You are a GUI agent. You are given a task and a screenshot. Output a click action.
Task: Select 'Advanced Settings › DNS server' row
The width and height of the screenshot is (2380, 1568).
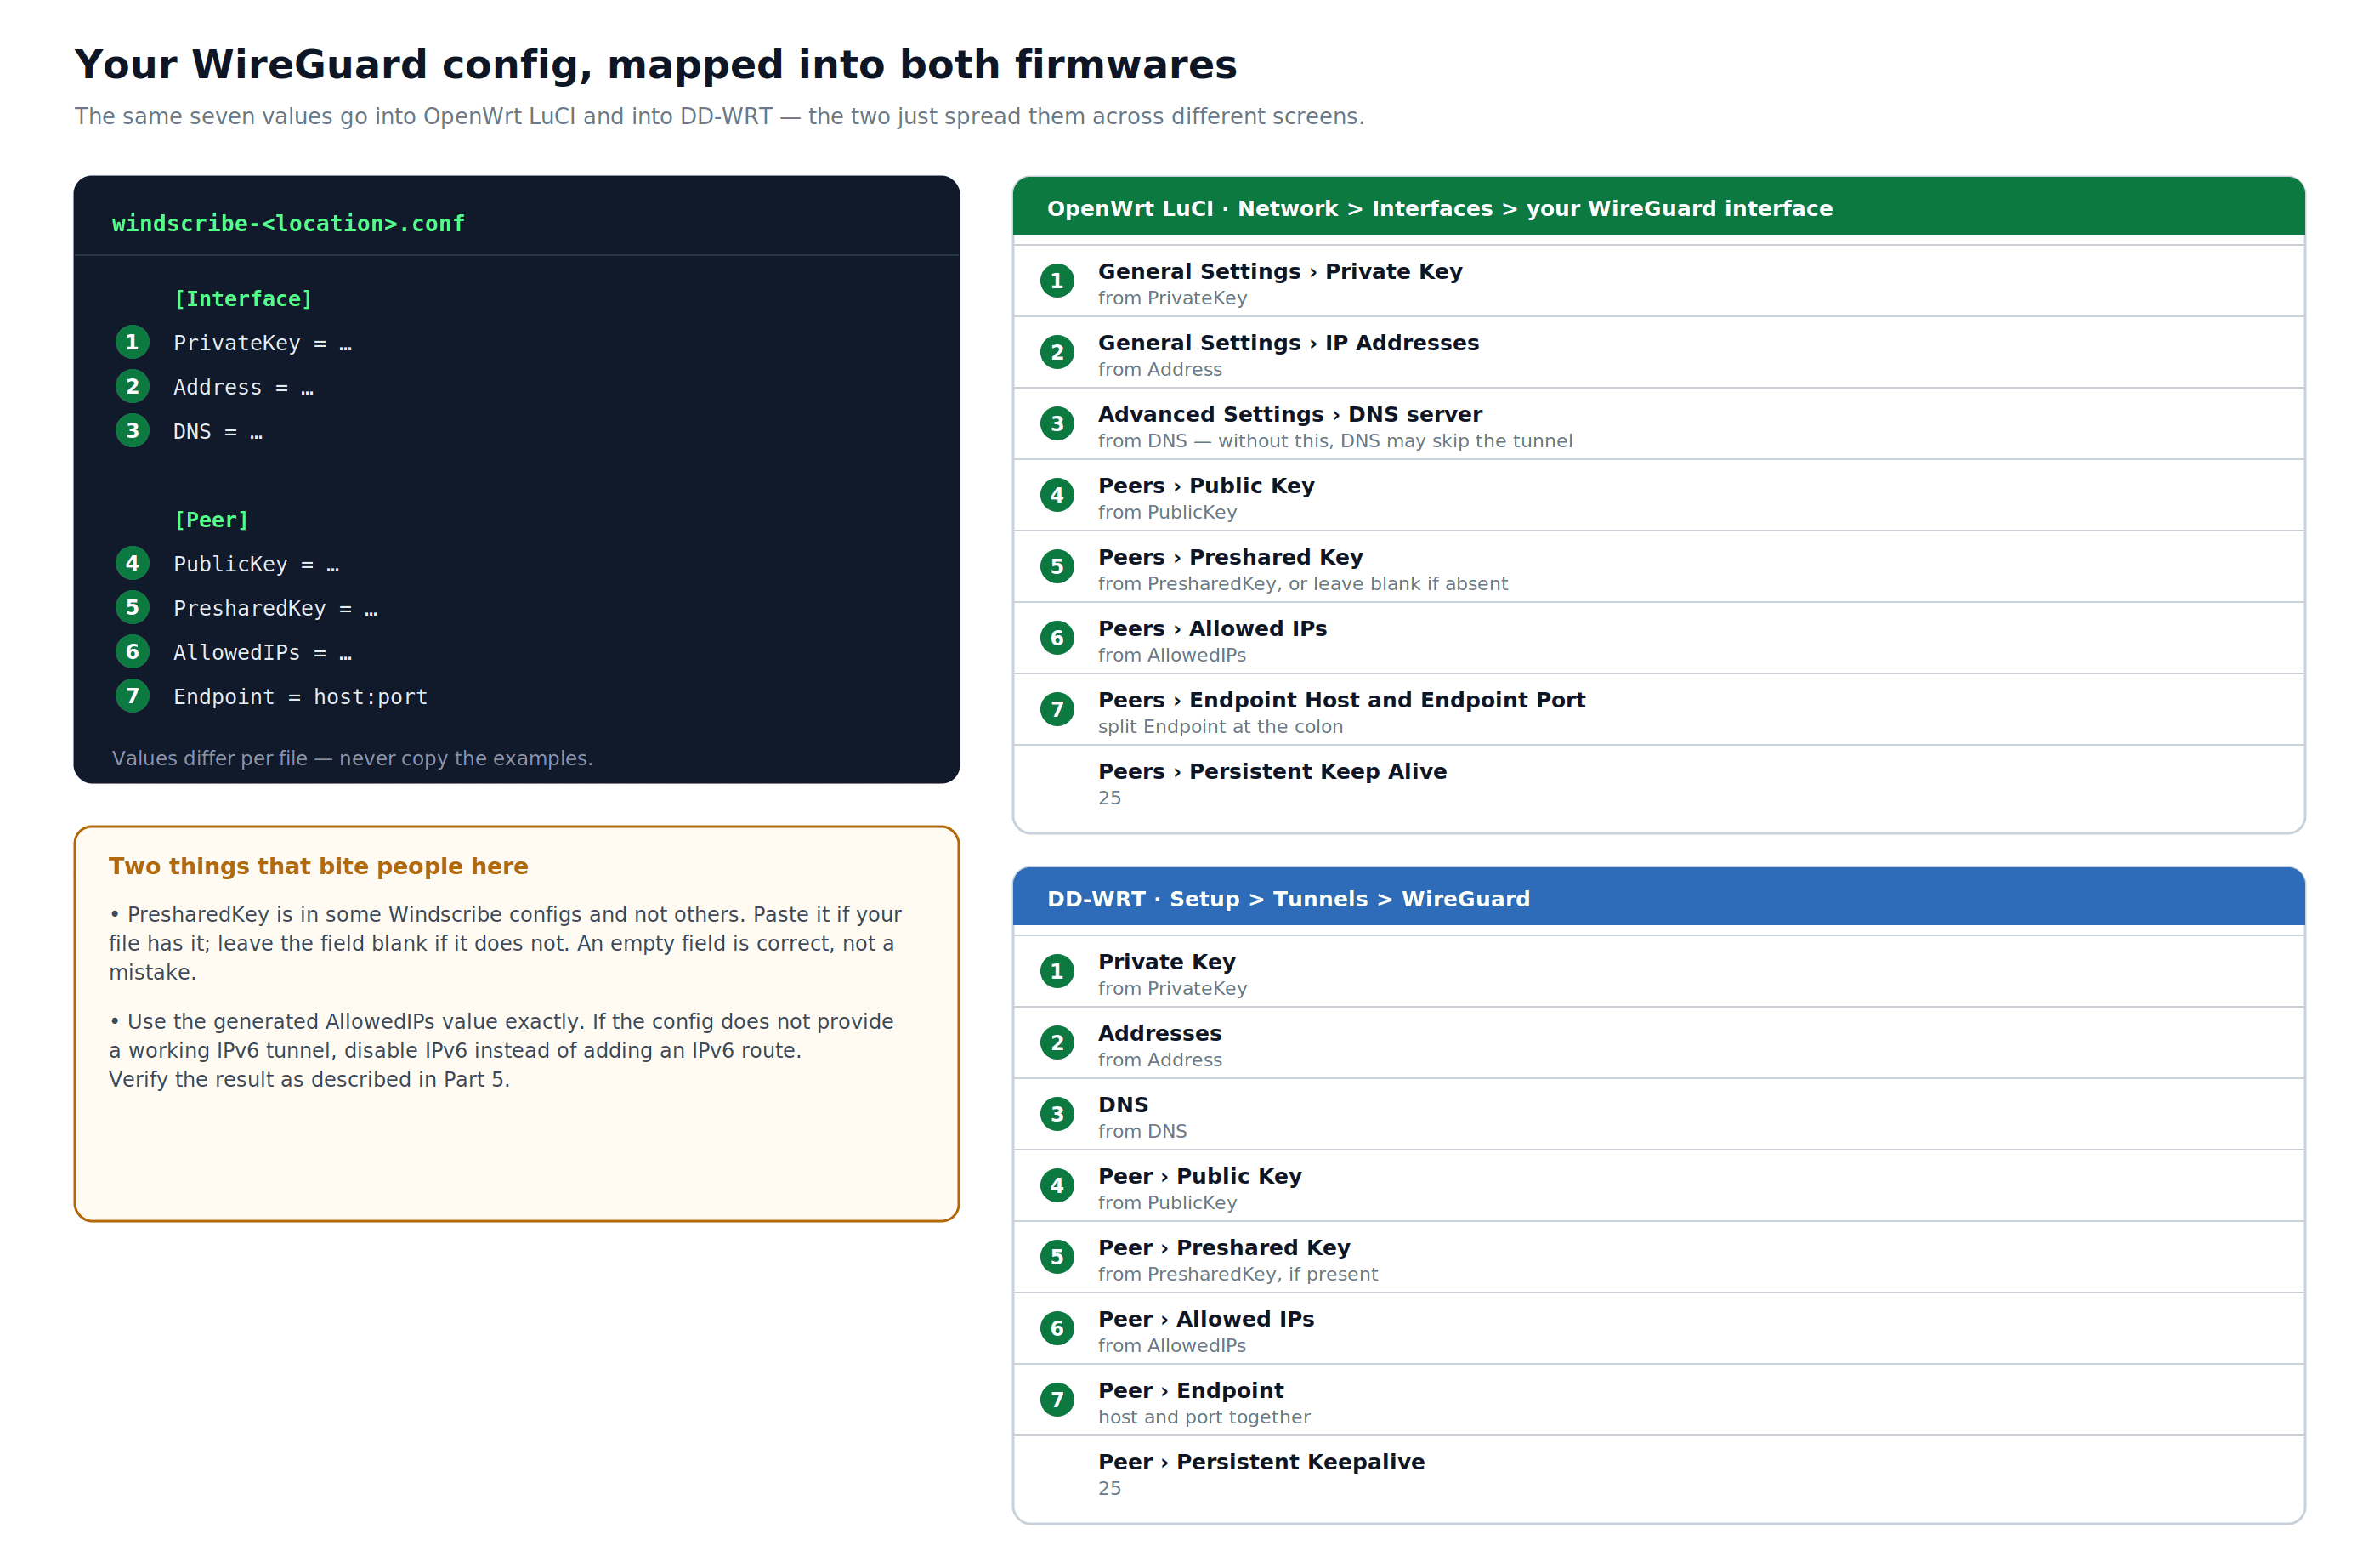tap(1658, 423)
